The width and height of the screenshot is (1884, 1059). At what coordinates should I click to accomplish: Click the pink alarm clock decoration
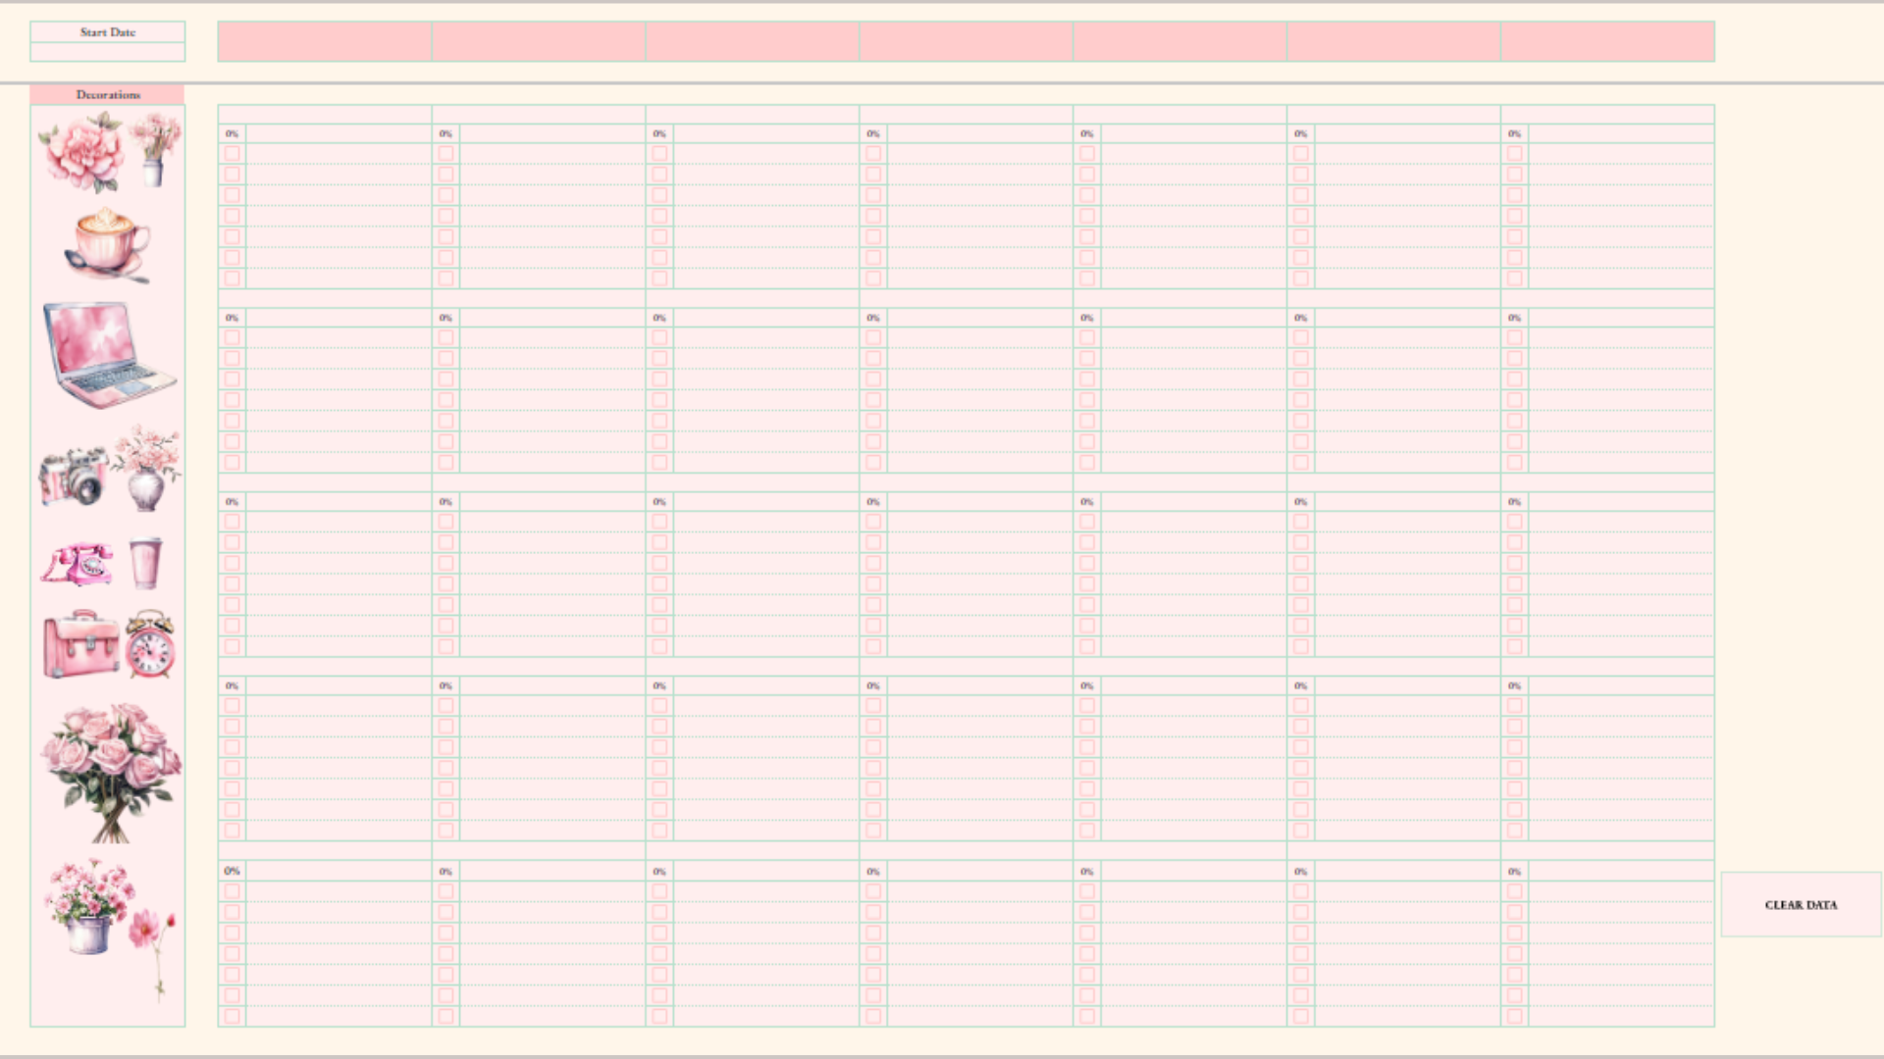tap(150, 645)
